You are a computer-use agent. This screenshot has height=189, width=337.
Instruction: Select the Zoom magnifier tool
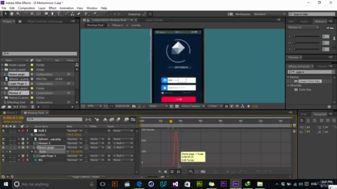(x=18, y=14)
